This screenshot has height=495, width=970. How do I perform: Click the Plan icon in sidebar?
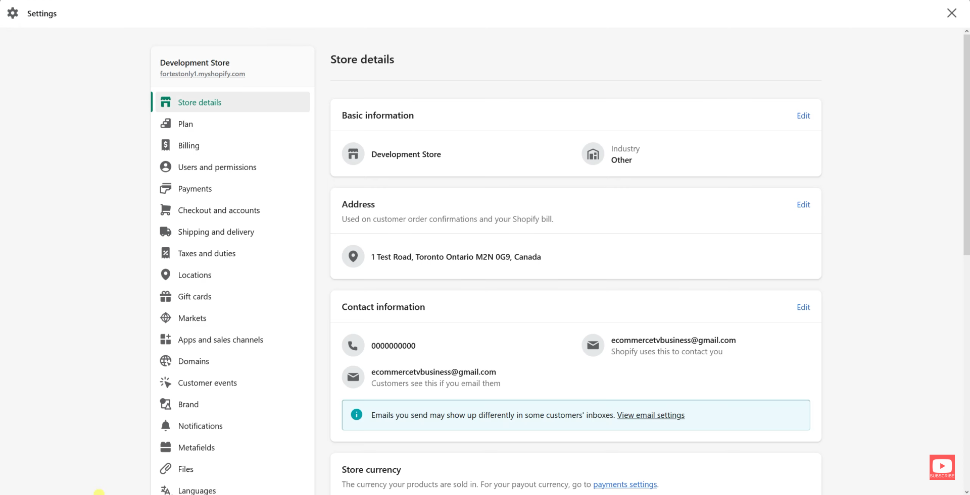pyautogui.click(x=166, y=124)
